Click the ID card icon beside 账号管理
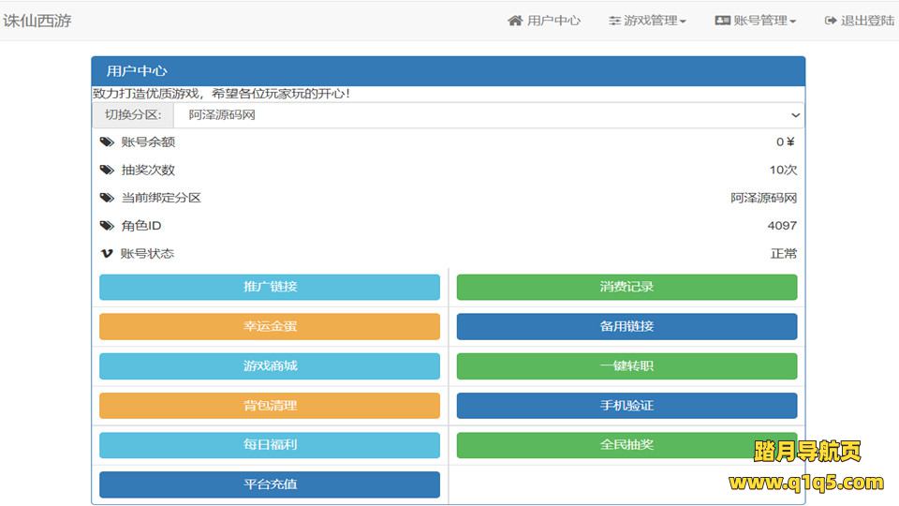The width and height of the screenshot is (899, 506). tap(722, 21)
